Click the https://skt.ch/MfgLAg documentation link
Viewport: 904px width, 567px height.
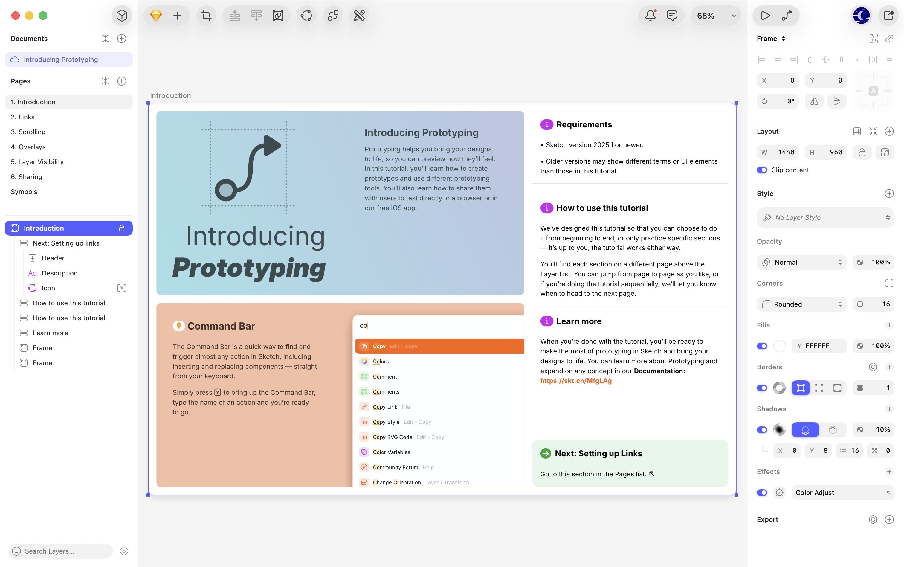coord(576,381)
